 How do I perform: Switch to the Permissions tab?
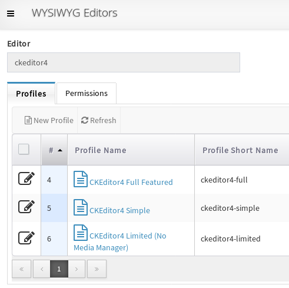[x=87, y=93]
